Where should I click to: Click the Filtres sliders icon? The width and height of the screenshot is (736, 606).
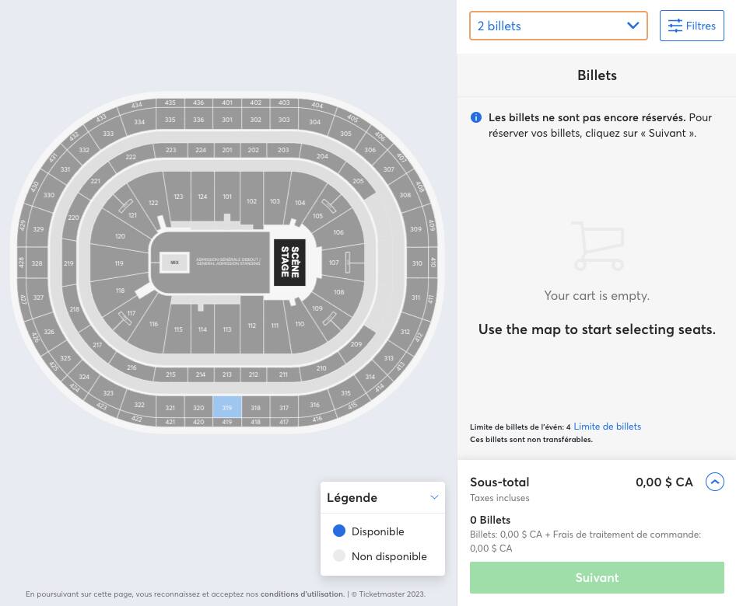pos(675,26)
